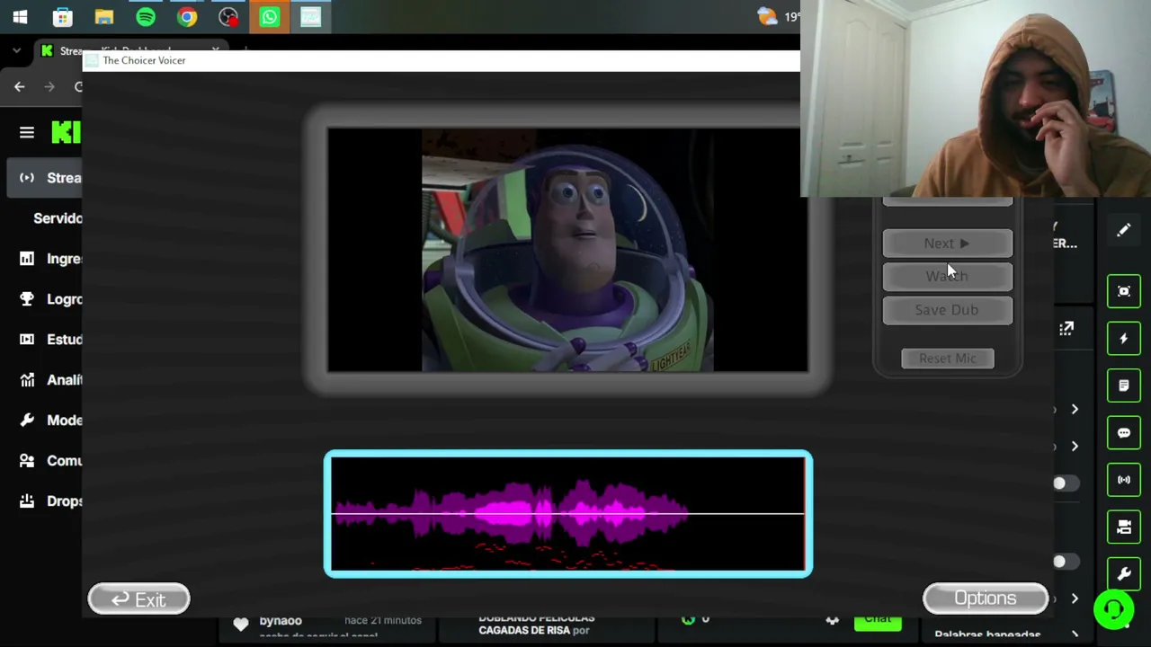Open Analítica section in Kick sidebar
The height and width of the screenshot is (647, 1151).
point(50,380)
